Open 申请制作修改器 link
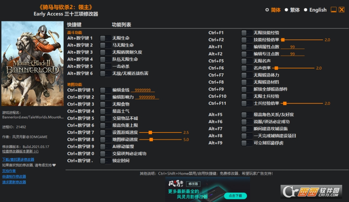Viewport: 349px width, 202px height. [x=14, y=176]
